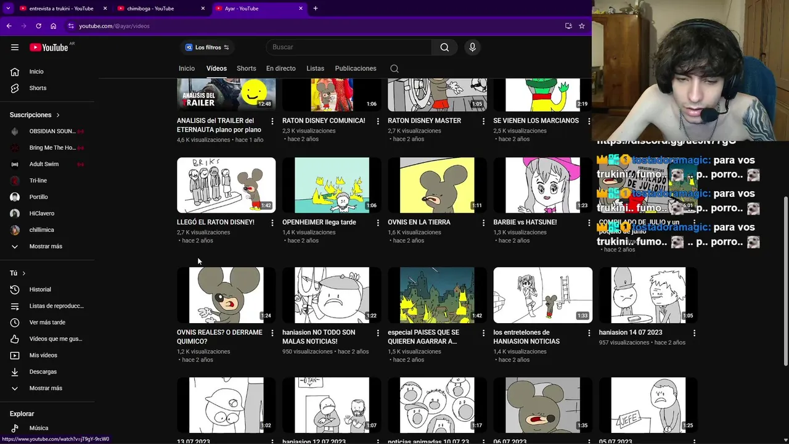Open options for LLEGÓ EL RATON DISNEY
The width and height of the screenshot is (789, 444).
[272, 223]
